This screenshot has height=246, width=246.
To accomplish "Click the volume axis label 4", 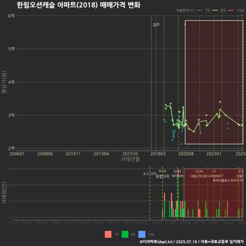I will pyautogui.click(x=9, y=185).
